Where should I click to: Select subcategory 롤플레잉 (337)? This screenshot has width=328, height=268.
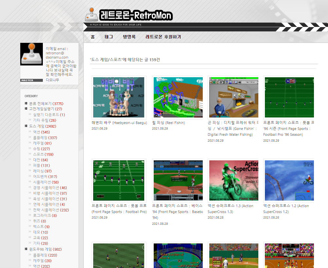point(45,138)
